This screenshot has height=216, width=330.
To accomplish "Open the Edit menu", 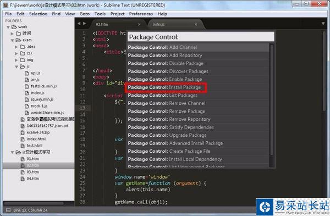I will point(20,14).
